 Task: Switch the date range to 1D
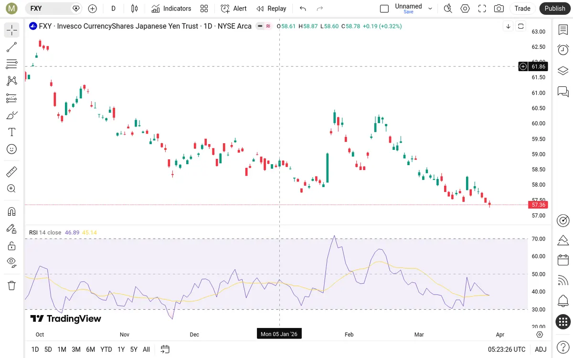[35, 349]
